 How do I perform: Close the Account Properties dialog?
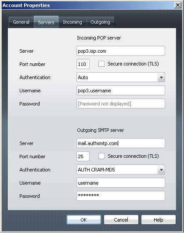click(178, 5)
